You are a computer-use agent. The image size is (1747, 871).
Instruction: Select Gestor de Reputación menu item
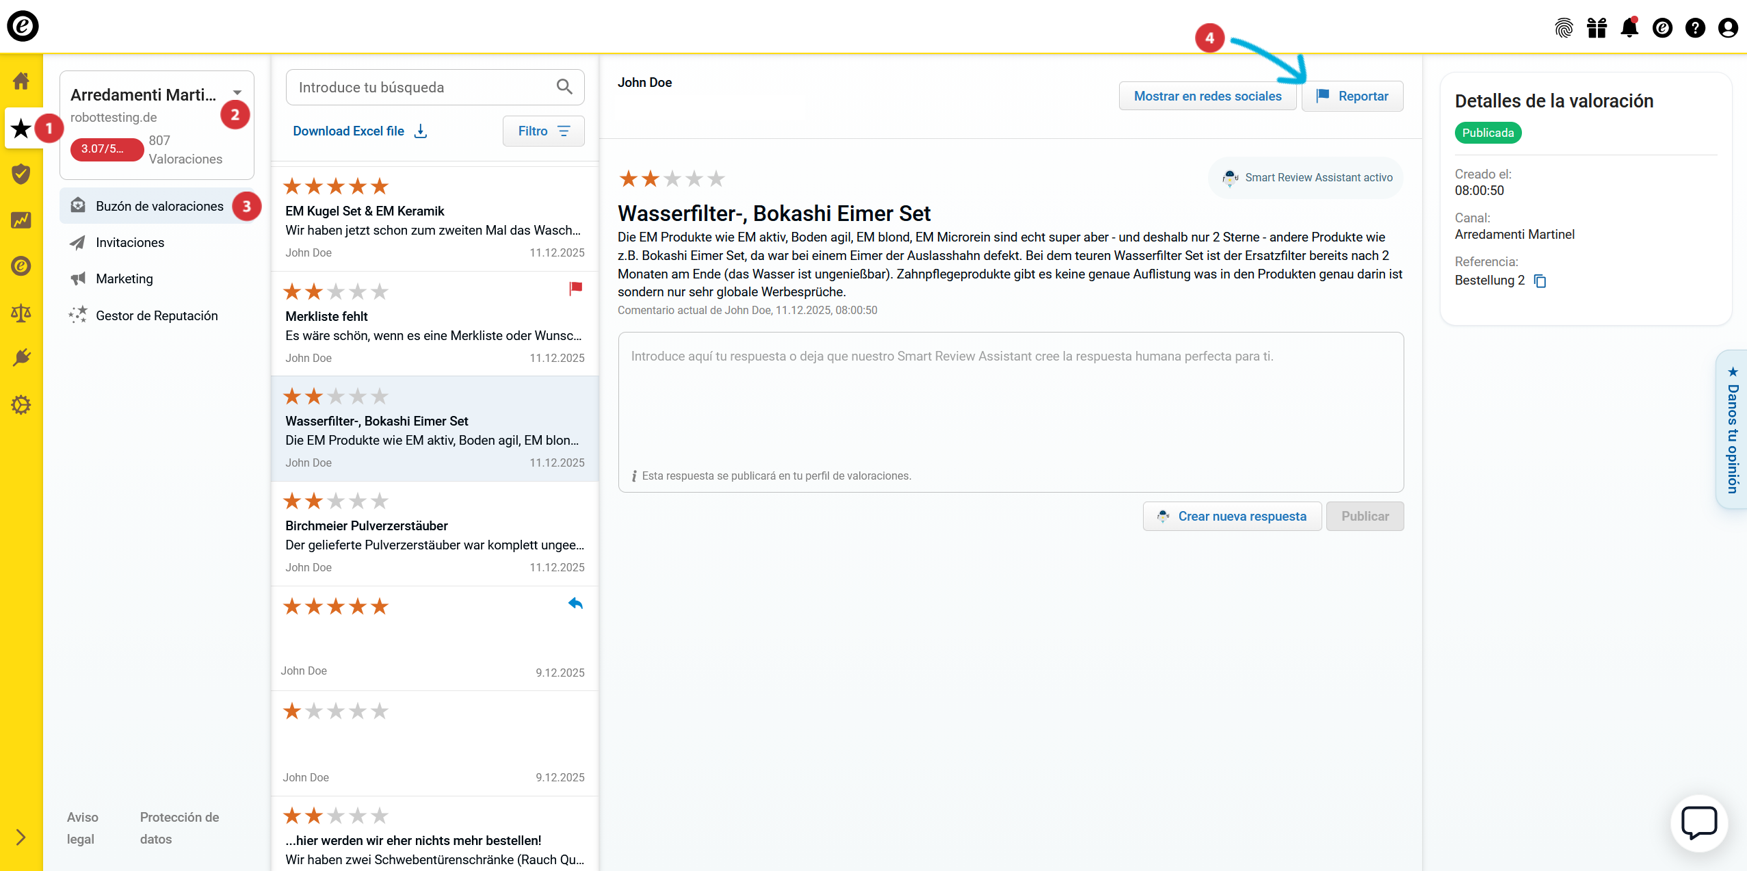click(x=157, y=315)
